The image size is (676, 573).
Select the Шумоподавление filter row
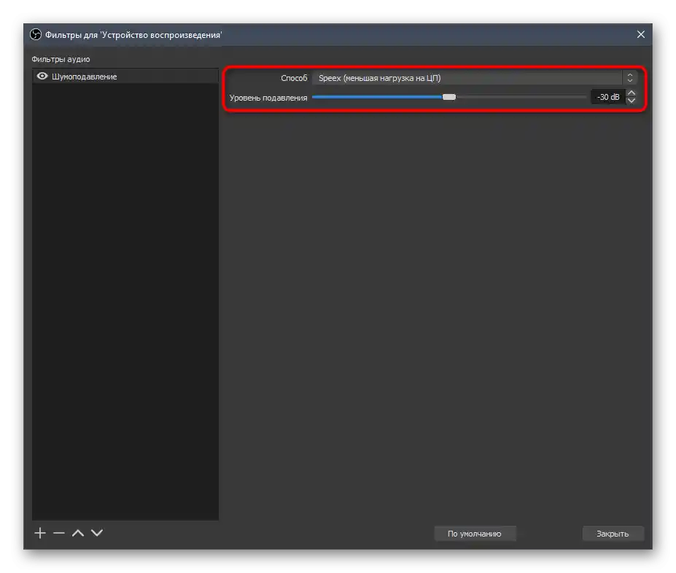coord(125,77)
